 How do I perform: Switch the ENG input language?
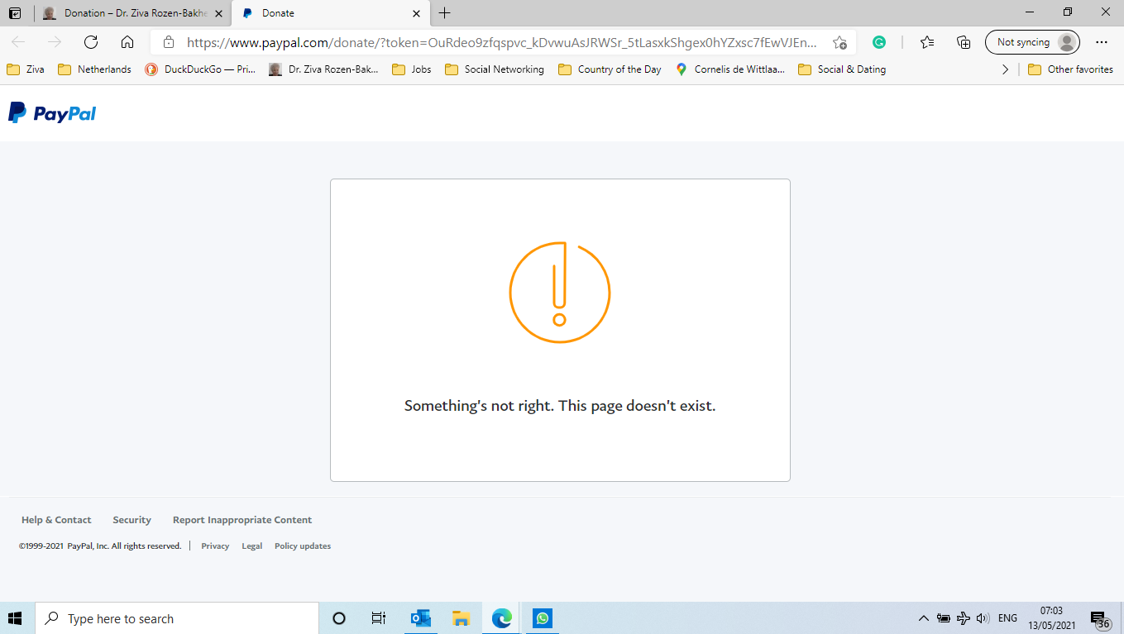coord(1007,618)
